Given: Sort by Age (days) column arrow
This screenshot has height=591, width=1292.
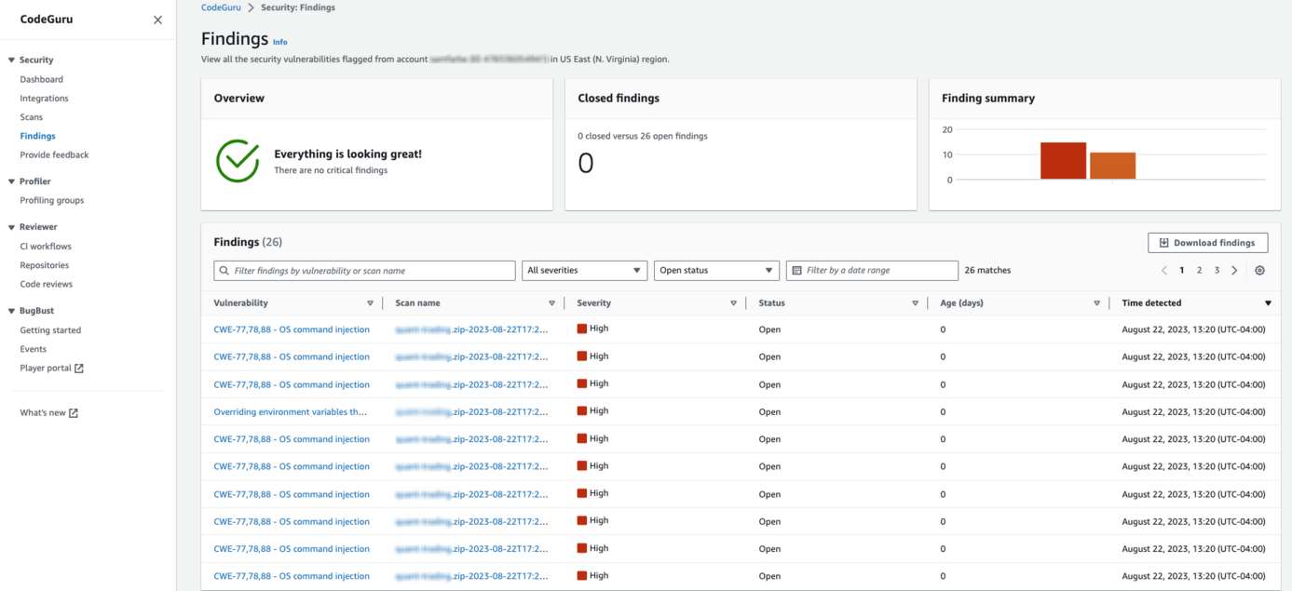Looking at the screenshot, I should click(x=1096, y=303).
